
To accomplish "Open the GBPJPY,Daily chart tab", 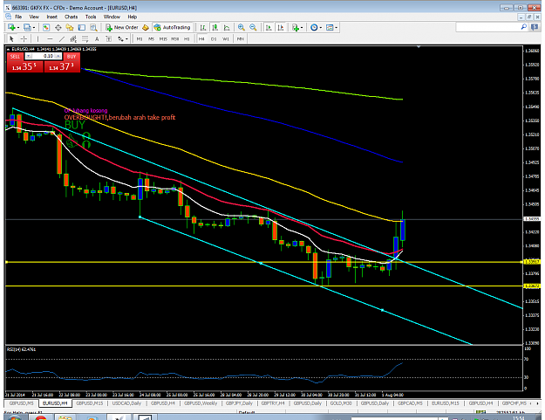I will pyautogui.click(x=239, y=403).
